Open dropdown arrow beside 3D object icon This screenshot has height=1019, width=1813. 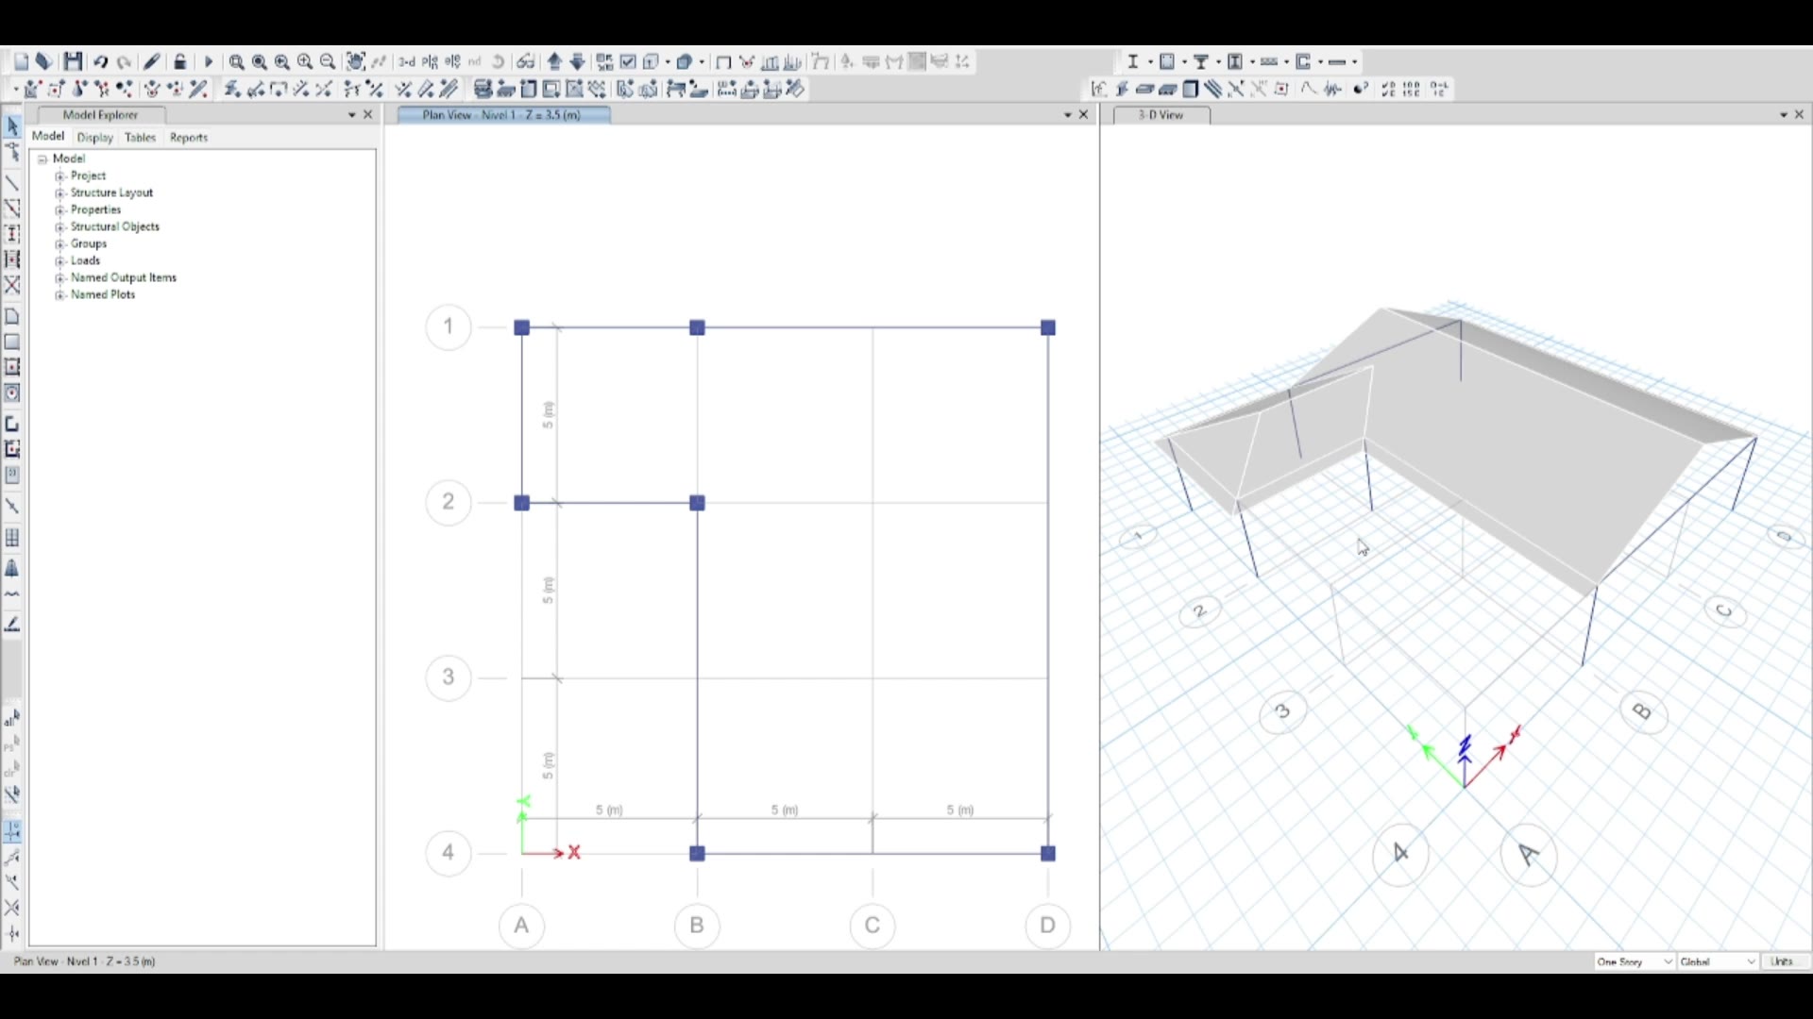(702, 62)
